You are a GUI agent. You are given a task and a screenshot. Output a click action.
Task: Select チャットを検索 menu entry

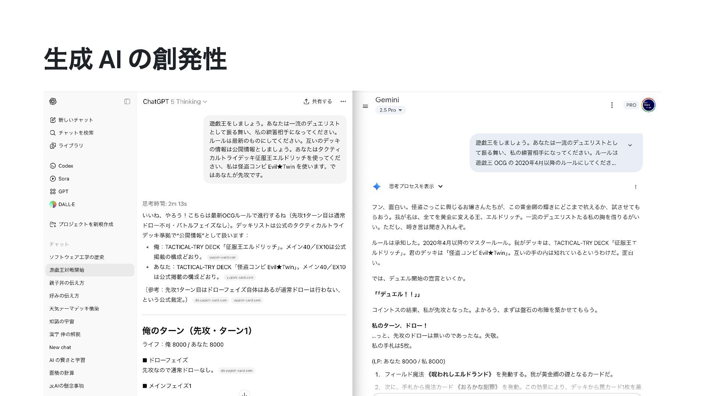point(90,133)
